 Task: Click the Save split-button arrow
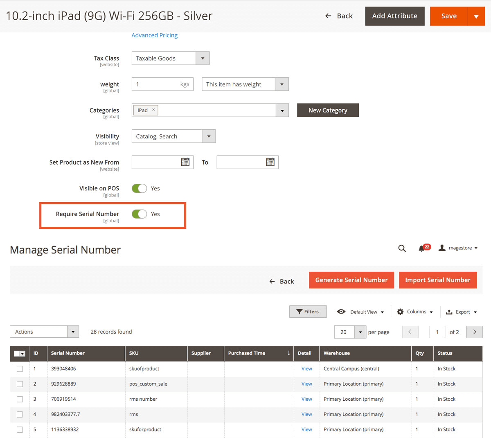point(476,16)
